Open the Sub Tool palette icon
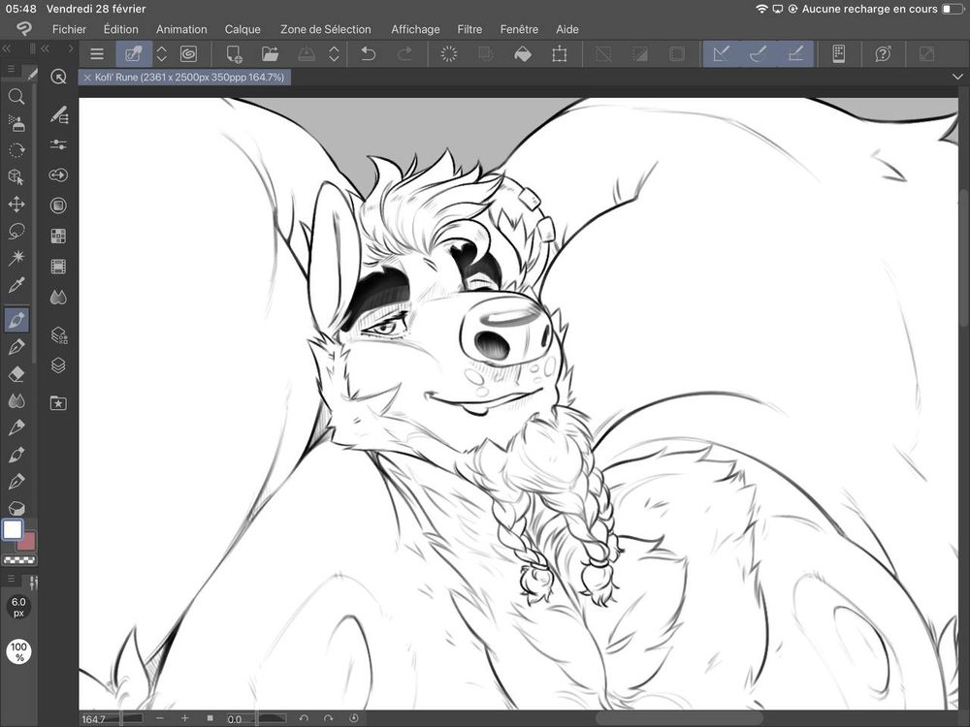The width and height of the screenshot is (970, 727). [58, 114]
